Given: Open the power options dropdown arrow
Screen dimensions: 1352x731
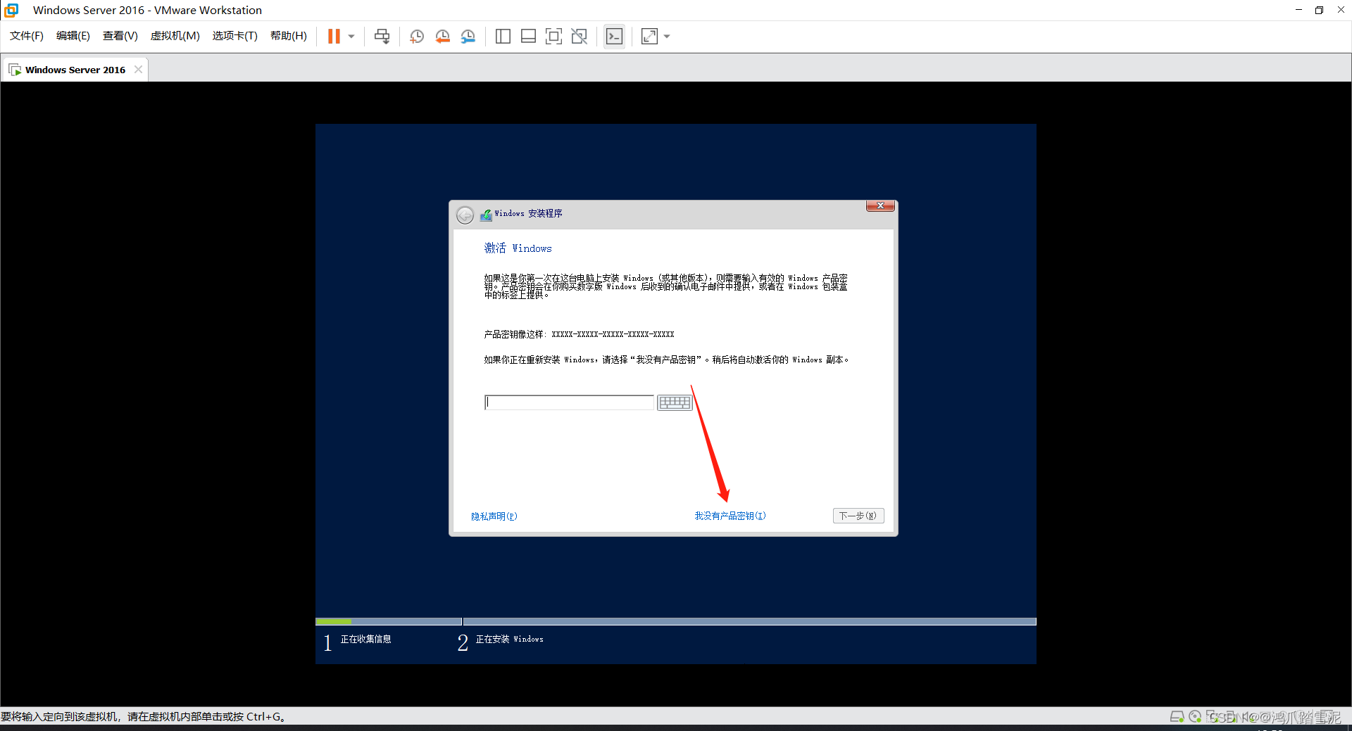Looking at the screenshot, I should [x=351, y=37].
